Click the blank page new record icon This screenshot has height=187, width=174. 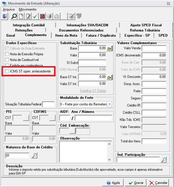pyautogui.click(x=21, y=16)
